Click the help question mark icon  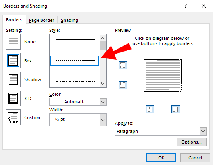[186, 6]
